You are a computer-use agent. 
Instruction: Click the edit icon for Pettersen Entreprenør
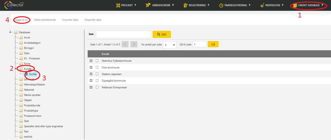(x=91, y=87)
